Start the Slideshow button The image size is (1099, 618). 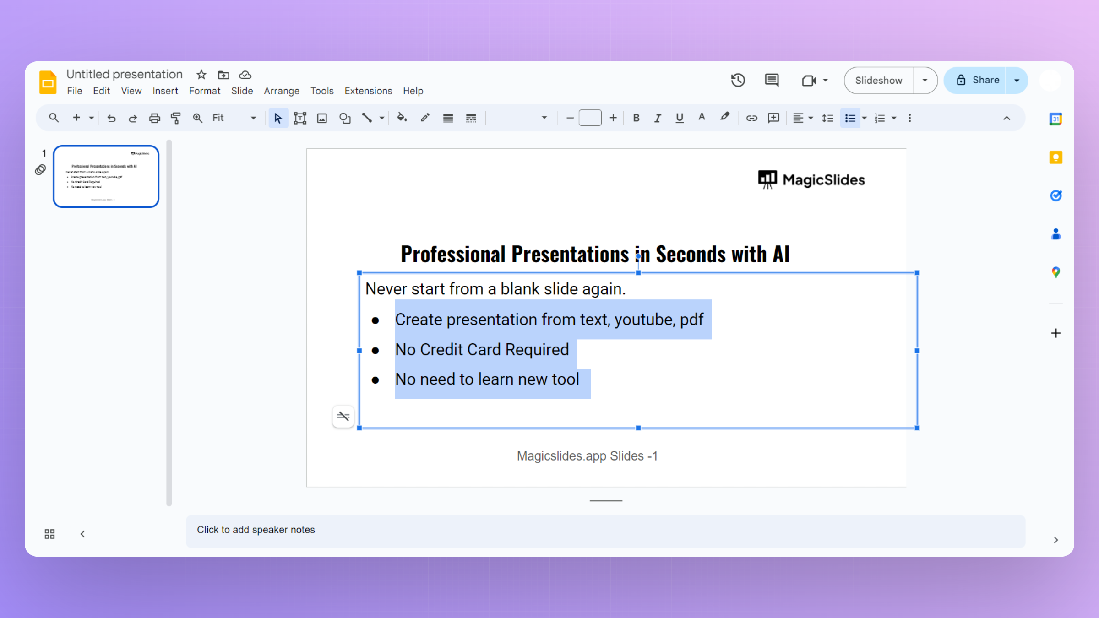(878, 81)
